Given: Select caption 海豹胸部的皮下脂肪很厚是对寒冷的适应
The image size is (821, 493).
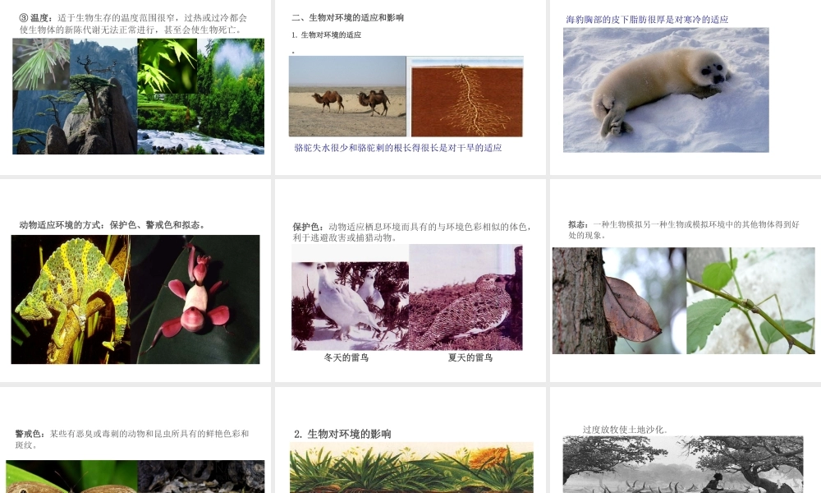Looking at the screenshot, I should 647,20.
